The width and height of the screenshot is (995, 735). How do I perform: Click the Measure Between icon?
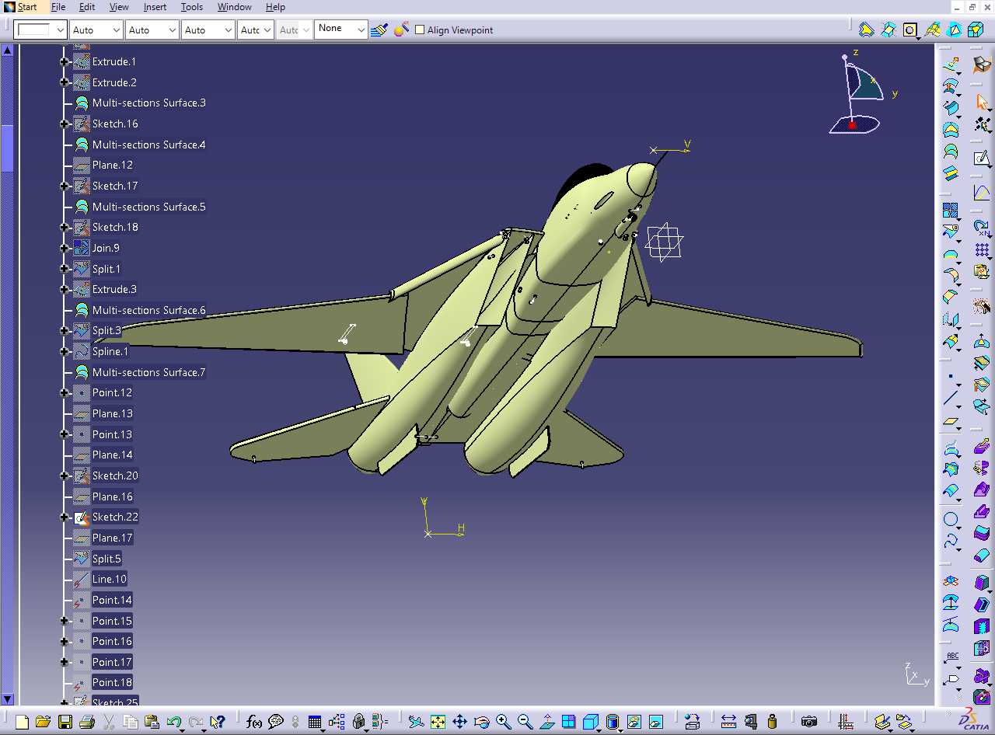pyautogui.click(x=728, y=722)
